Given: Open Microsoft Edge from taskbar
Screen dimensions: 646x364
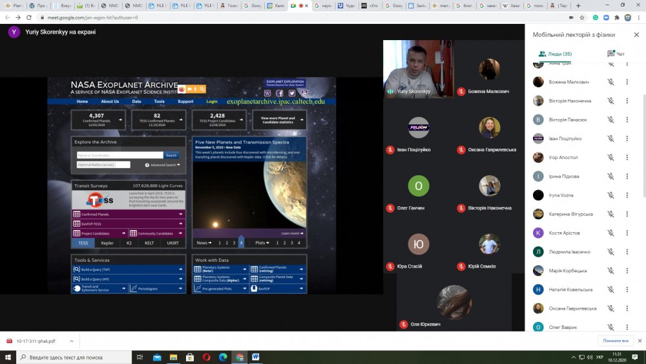Looking at the screenshot, I should pyautogui.click(x=223, y=358).
